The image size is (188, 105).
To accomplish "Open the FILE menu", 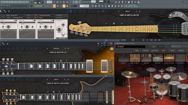I will pyautogui.click(x=2, y=2).
